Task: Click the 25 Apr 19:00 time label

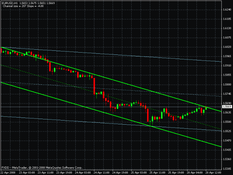Action: [176, 173]
